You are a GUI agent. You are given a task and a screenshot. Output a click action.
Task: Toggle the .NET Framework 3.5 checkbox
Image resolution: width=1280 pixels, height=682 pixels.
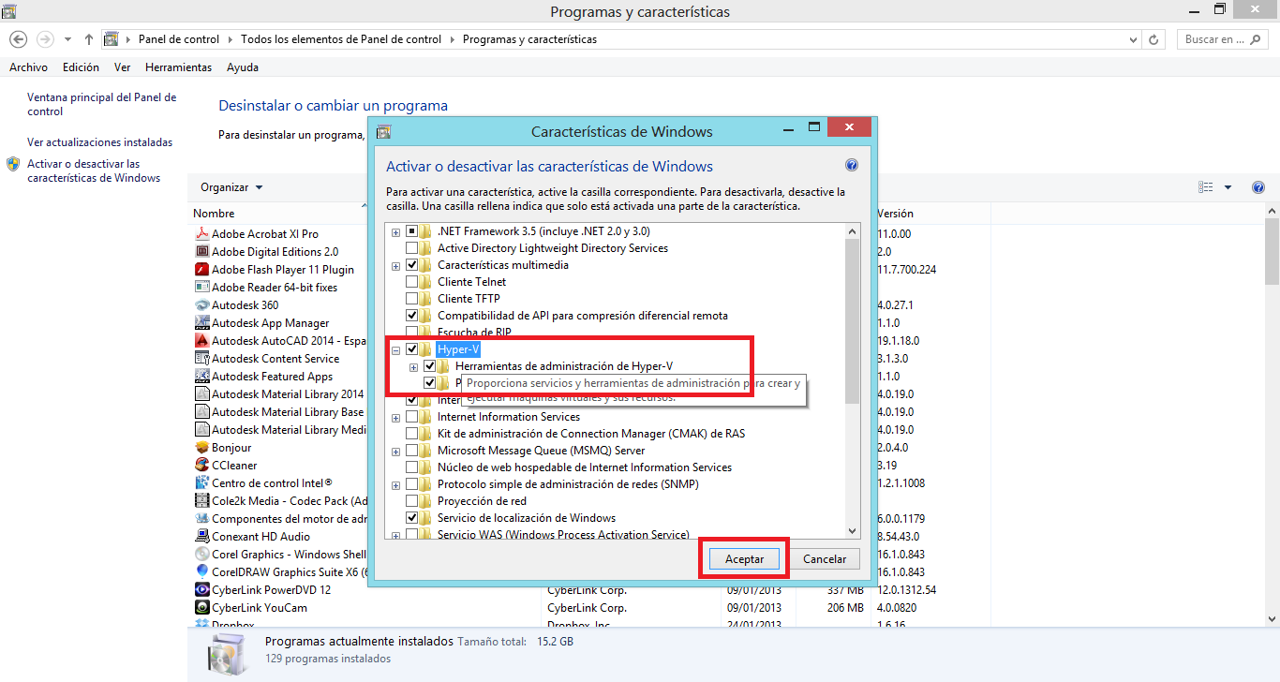click(x=412, y=231)
